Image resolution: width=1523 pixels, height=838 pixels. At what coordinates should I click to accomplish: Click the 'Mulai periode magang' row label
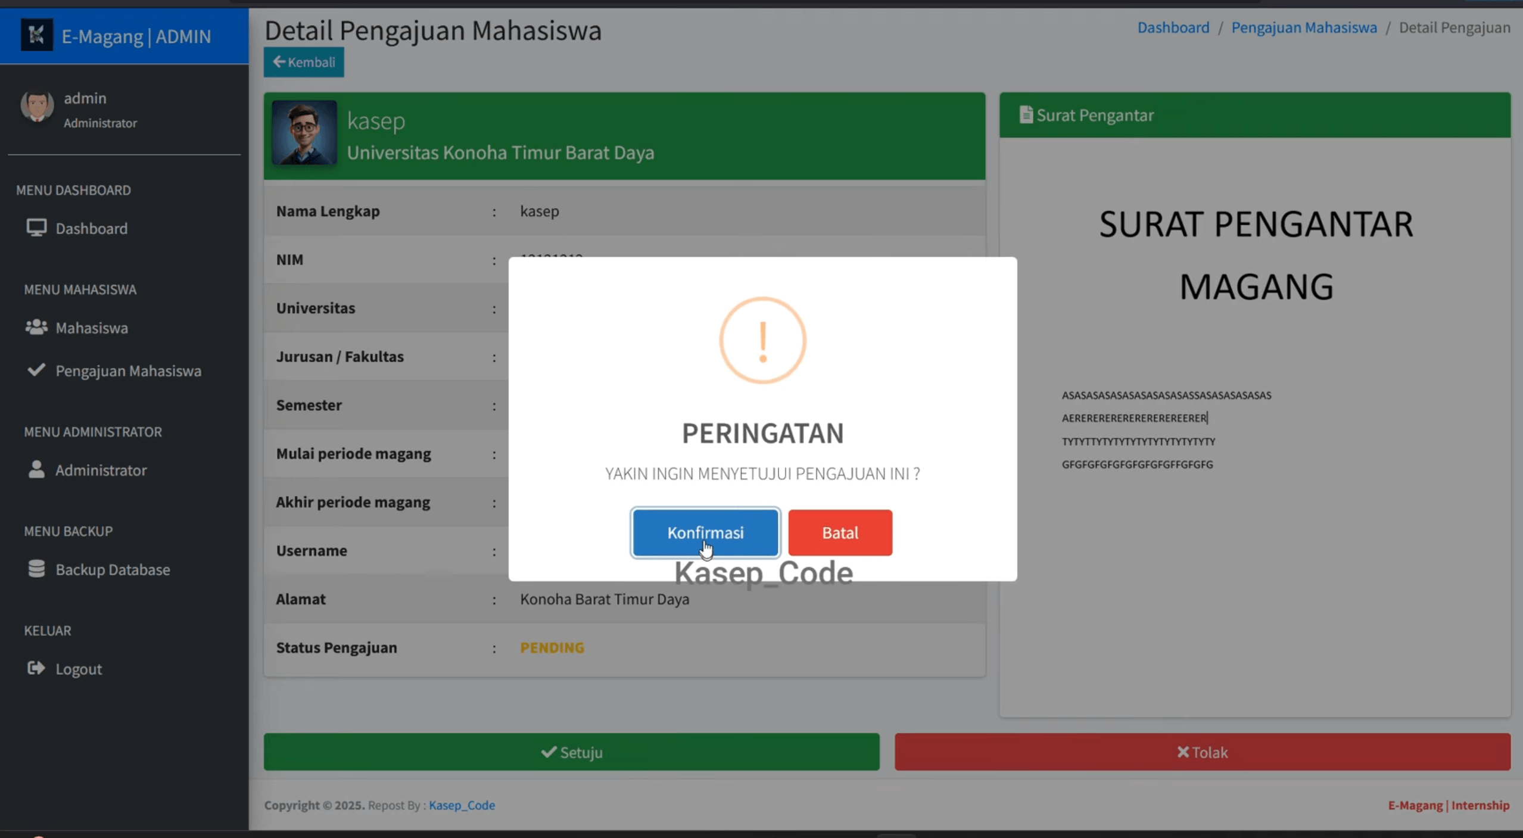pyautogui.click(x=353, y=453)
